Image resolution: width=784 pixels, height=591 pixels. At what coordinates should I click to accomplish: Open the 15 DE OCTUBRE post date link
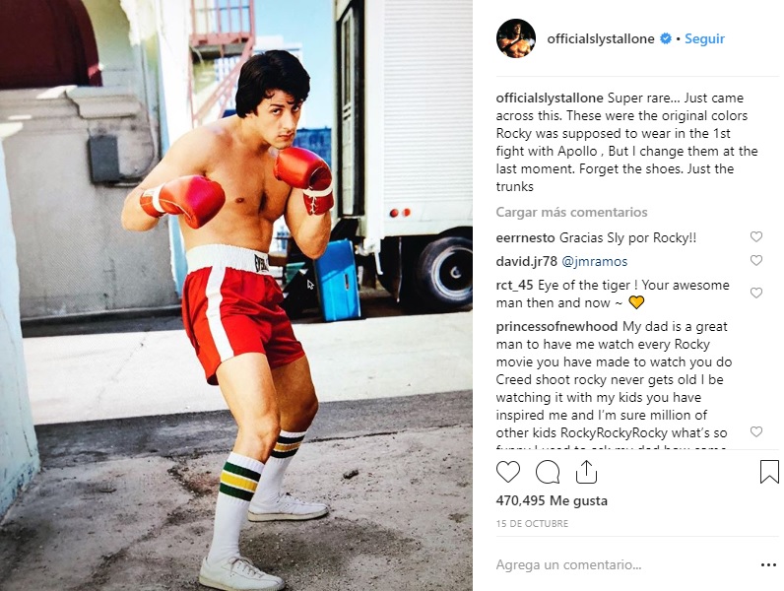[532, 523]
